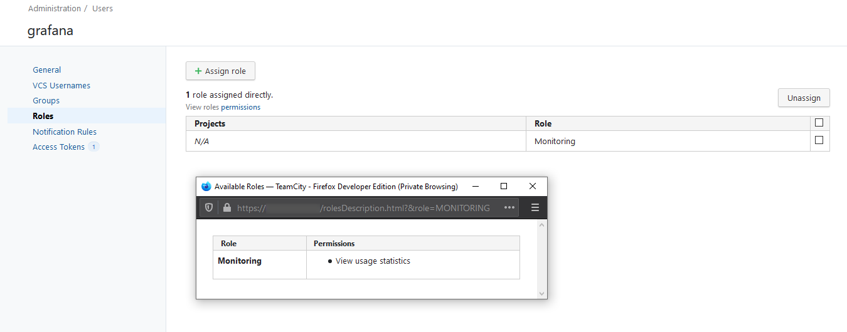This screenshot has width=847, height=332.
Task: Check the Monitoring role row checkbox
Action: [x=819, y=140]
